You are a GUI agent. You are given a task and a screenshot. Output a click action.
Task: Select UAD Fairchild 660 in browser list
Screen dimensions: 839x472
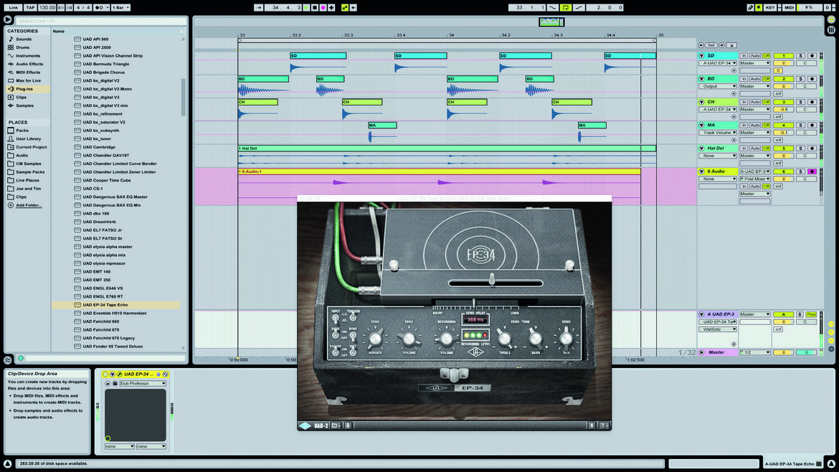click(x=101, y=321)
